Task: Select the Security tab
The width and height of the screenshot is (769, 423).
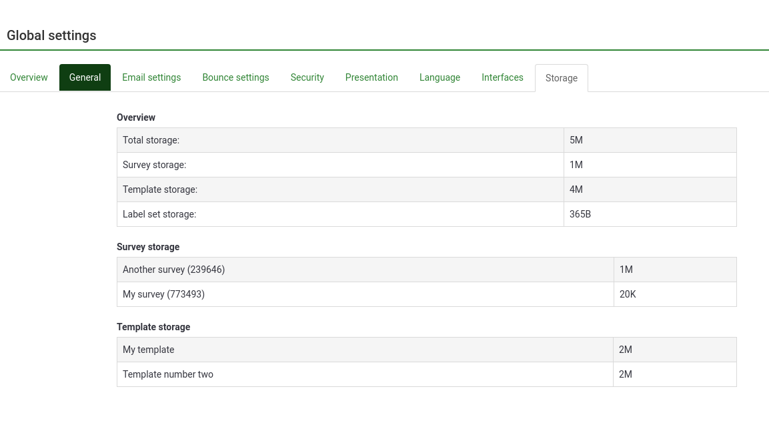Action: [307, 77]
